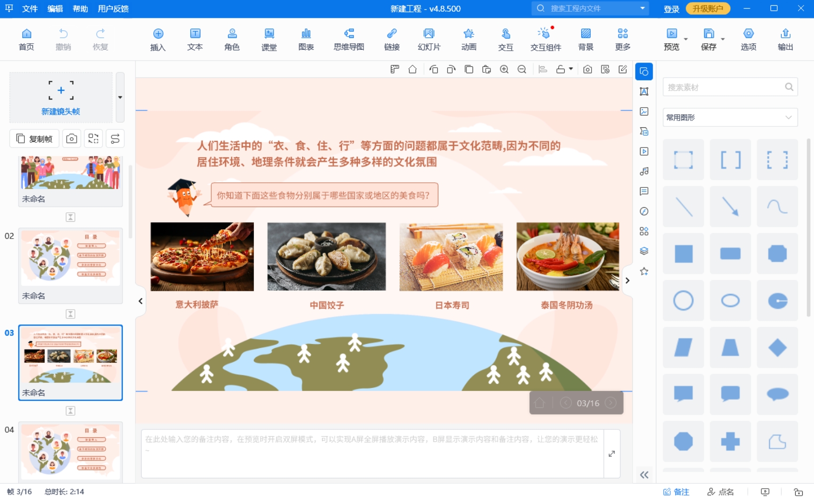
Task: Open the video play panel icon in sidebar
Action: click(644, 151)
